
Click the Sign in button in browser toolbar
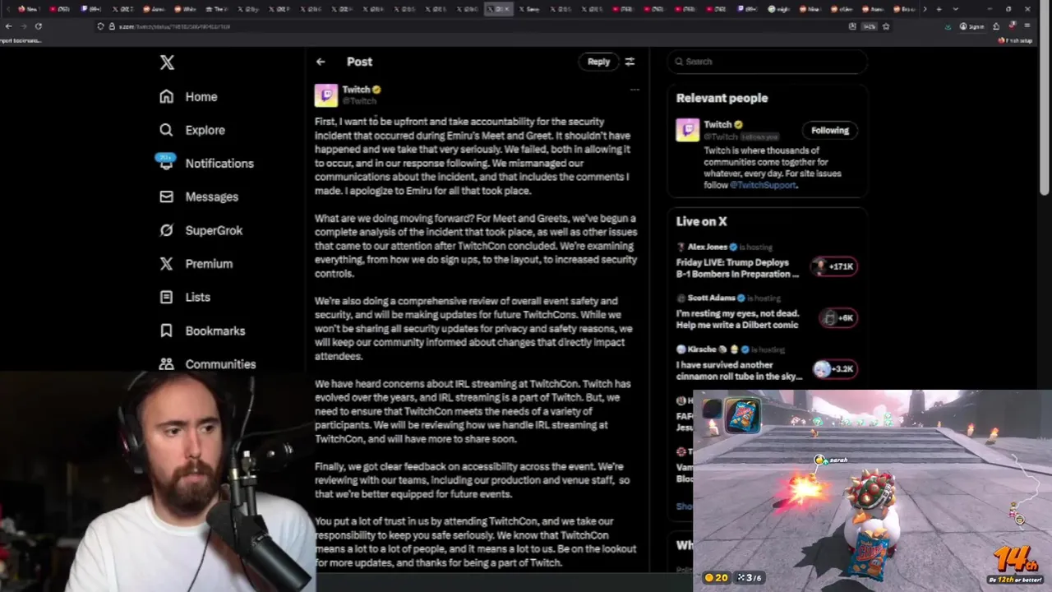click(x=971, y=26)
